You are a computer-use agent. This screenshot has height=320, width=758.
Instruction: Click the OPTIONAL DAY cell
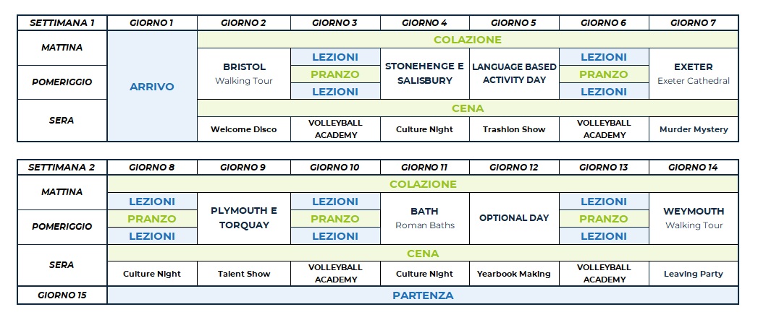coord(515,218)
